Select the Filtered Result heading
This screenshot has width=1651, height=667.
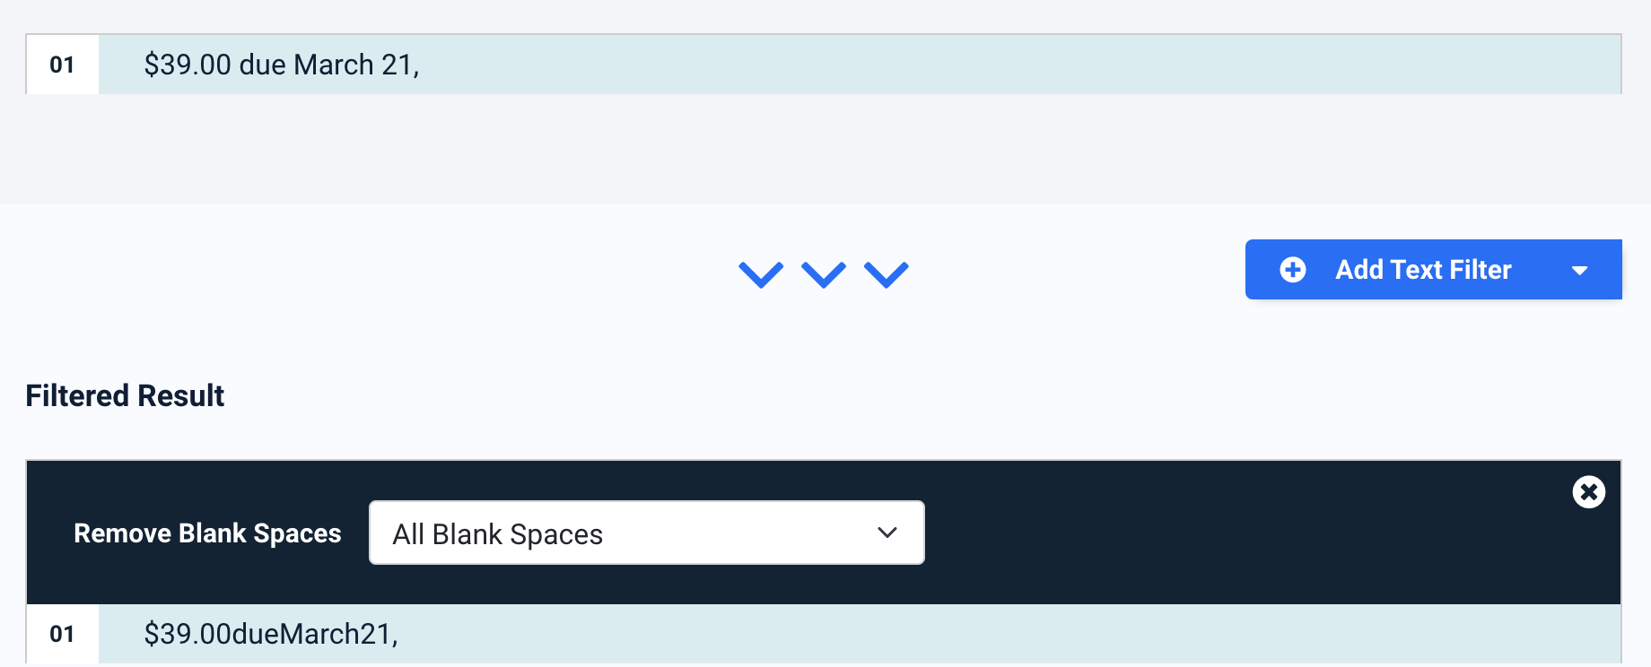pos(125,395)
